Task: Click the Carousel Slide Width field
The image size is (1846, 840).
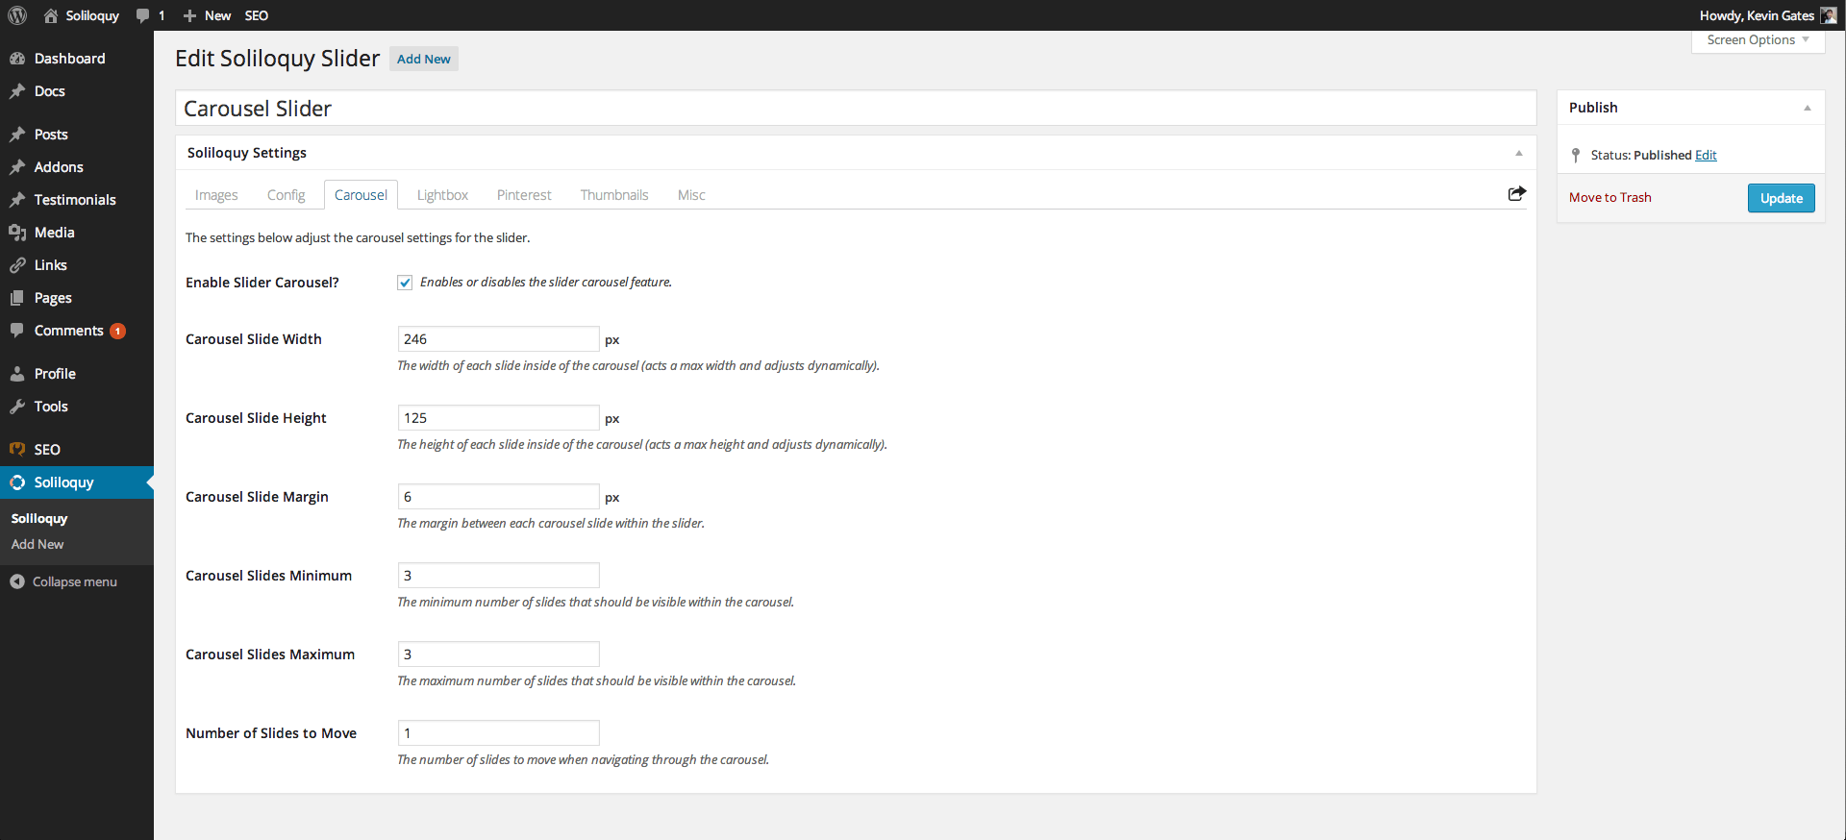Action: pyautogui.click(x=498, y=339)
